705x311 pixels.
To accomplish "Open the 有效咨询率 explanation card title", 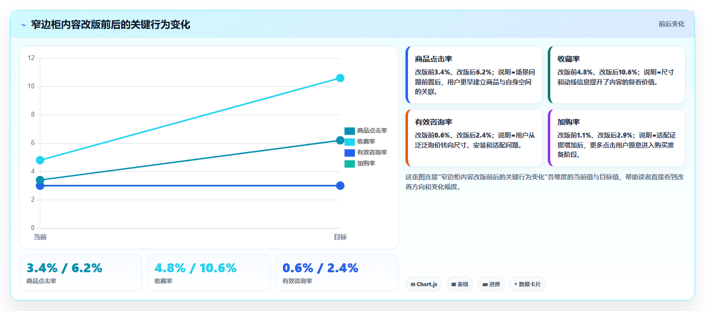I will click(x=433, y=122).
